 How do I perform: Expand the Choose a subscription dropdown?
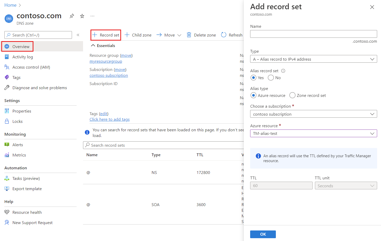tap(313, 114)
